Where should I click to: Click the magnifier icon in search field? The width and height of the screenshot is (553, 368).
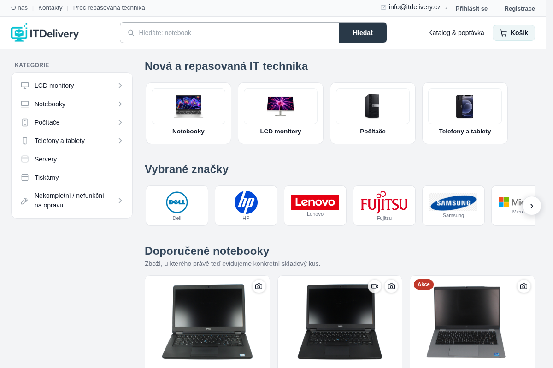pos(131,33)
